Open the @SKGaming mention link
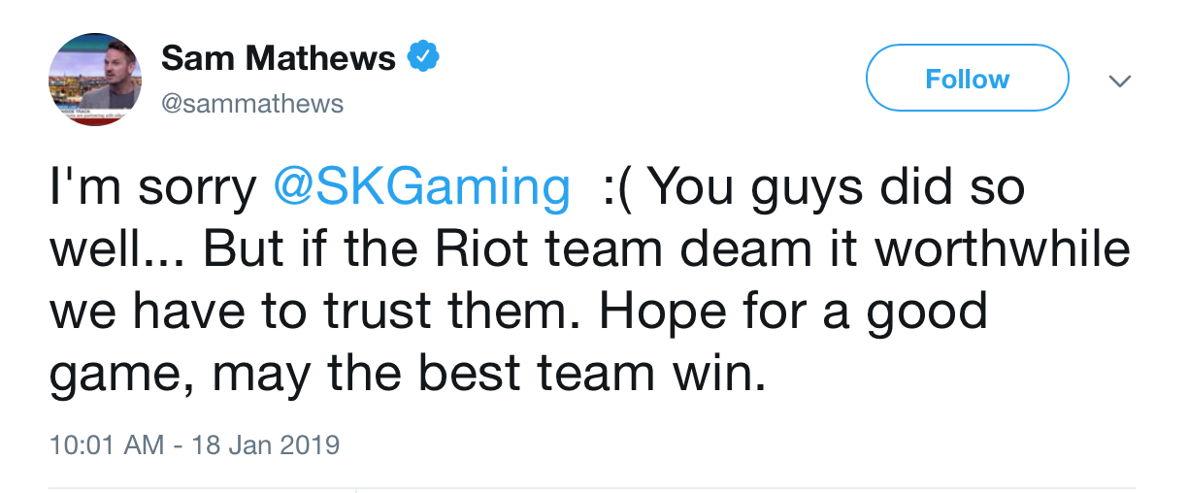Viewport: 1188px width, 493px height. (x=422, y=188)
